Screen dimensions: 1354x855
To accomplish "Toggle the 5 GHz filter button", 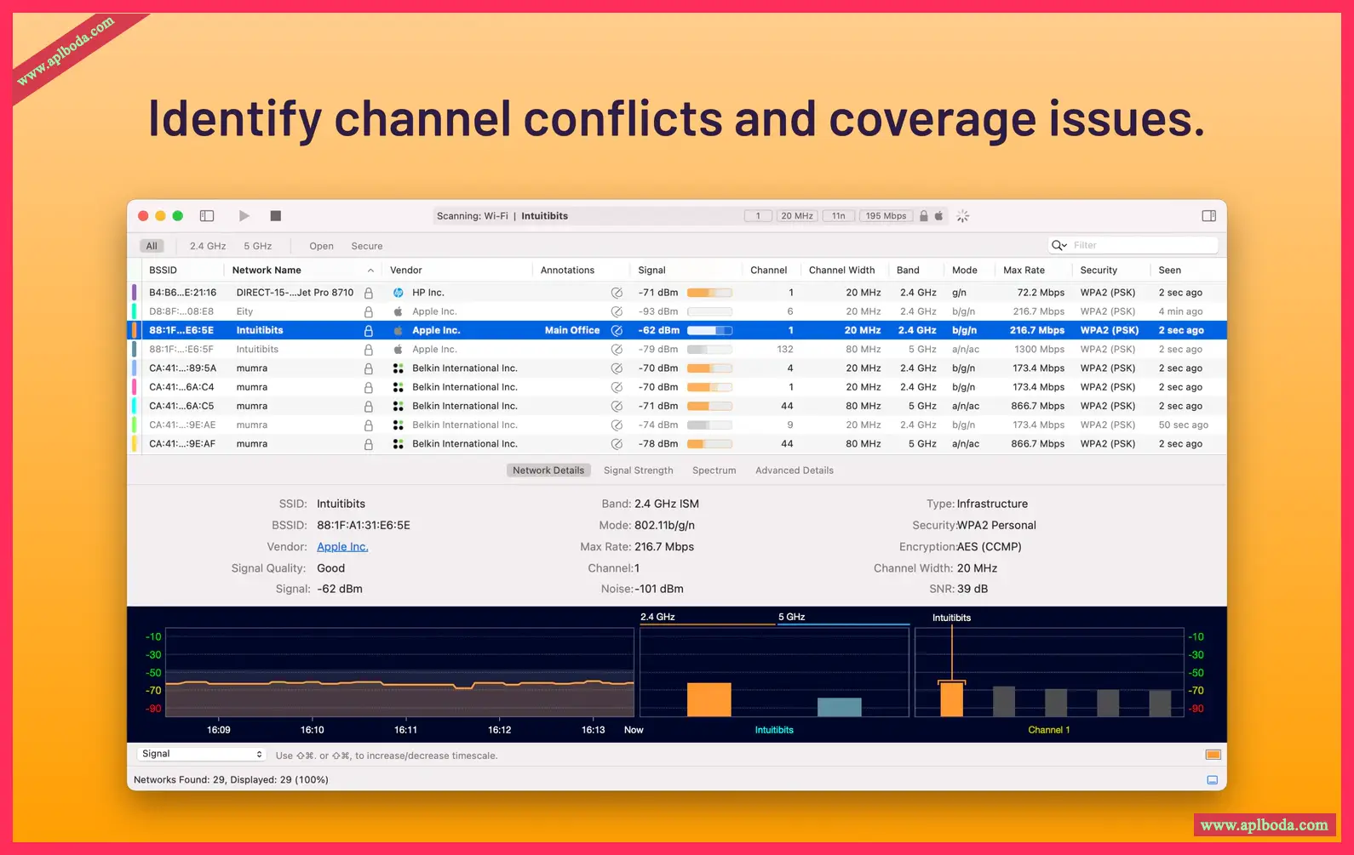I will click(258, 246).
